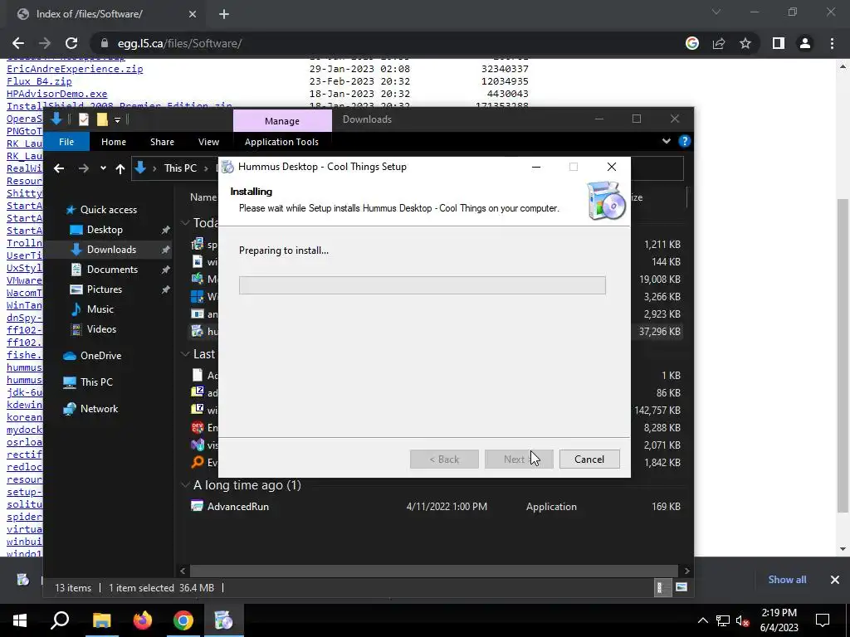Go up one folder level
Viewport: 850px width, 637px height.
tap(120, 168)
